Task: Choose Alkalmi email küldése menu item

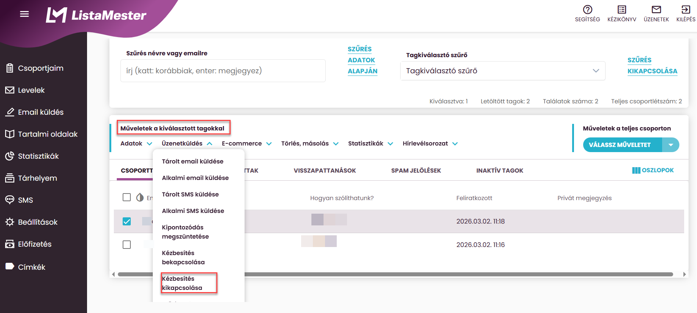Action: (x=195, y=178)
